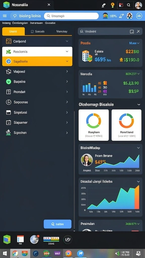
Task: Click the Scrpoonas clock icon
Action: 9,102
